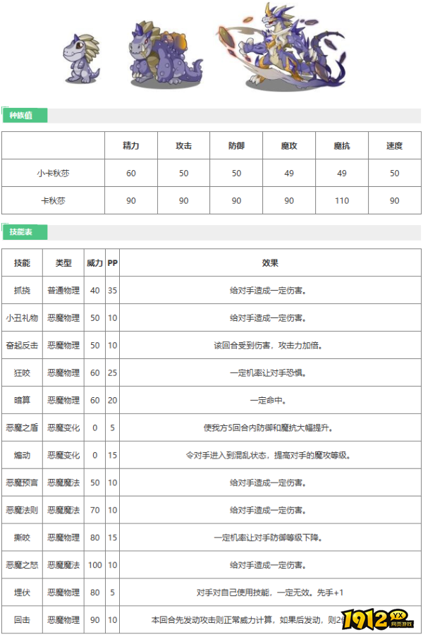Click the PP column header
Viewport: 423px width, 637px height.
click(x=113, y=263)
